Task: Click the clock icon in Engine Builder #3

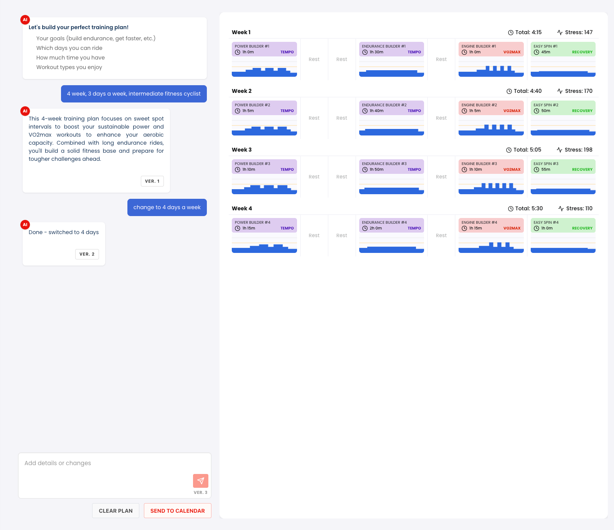Action: (464, 170)
